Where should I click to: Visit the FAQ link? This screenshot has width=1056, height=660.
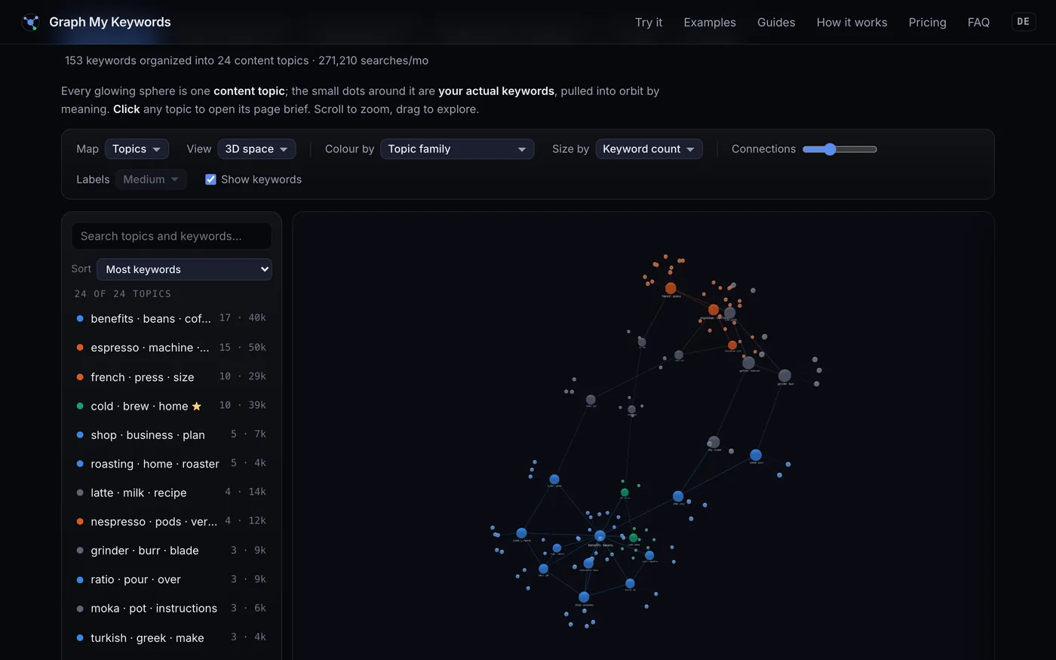click(x=978, y=23)
